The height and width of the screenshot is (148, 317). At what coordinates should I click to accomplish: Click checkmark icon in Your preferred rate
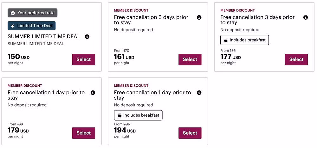[x=13, y=13]
